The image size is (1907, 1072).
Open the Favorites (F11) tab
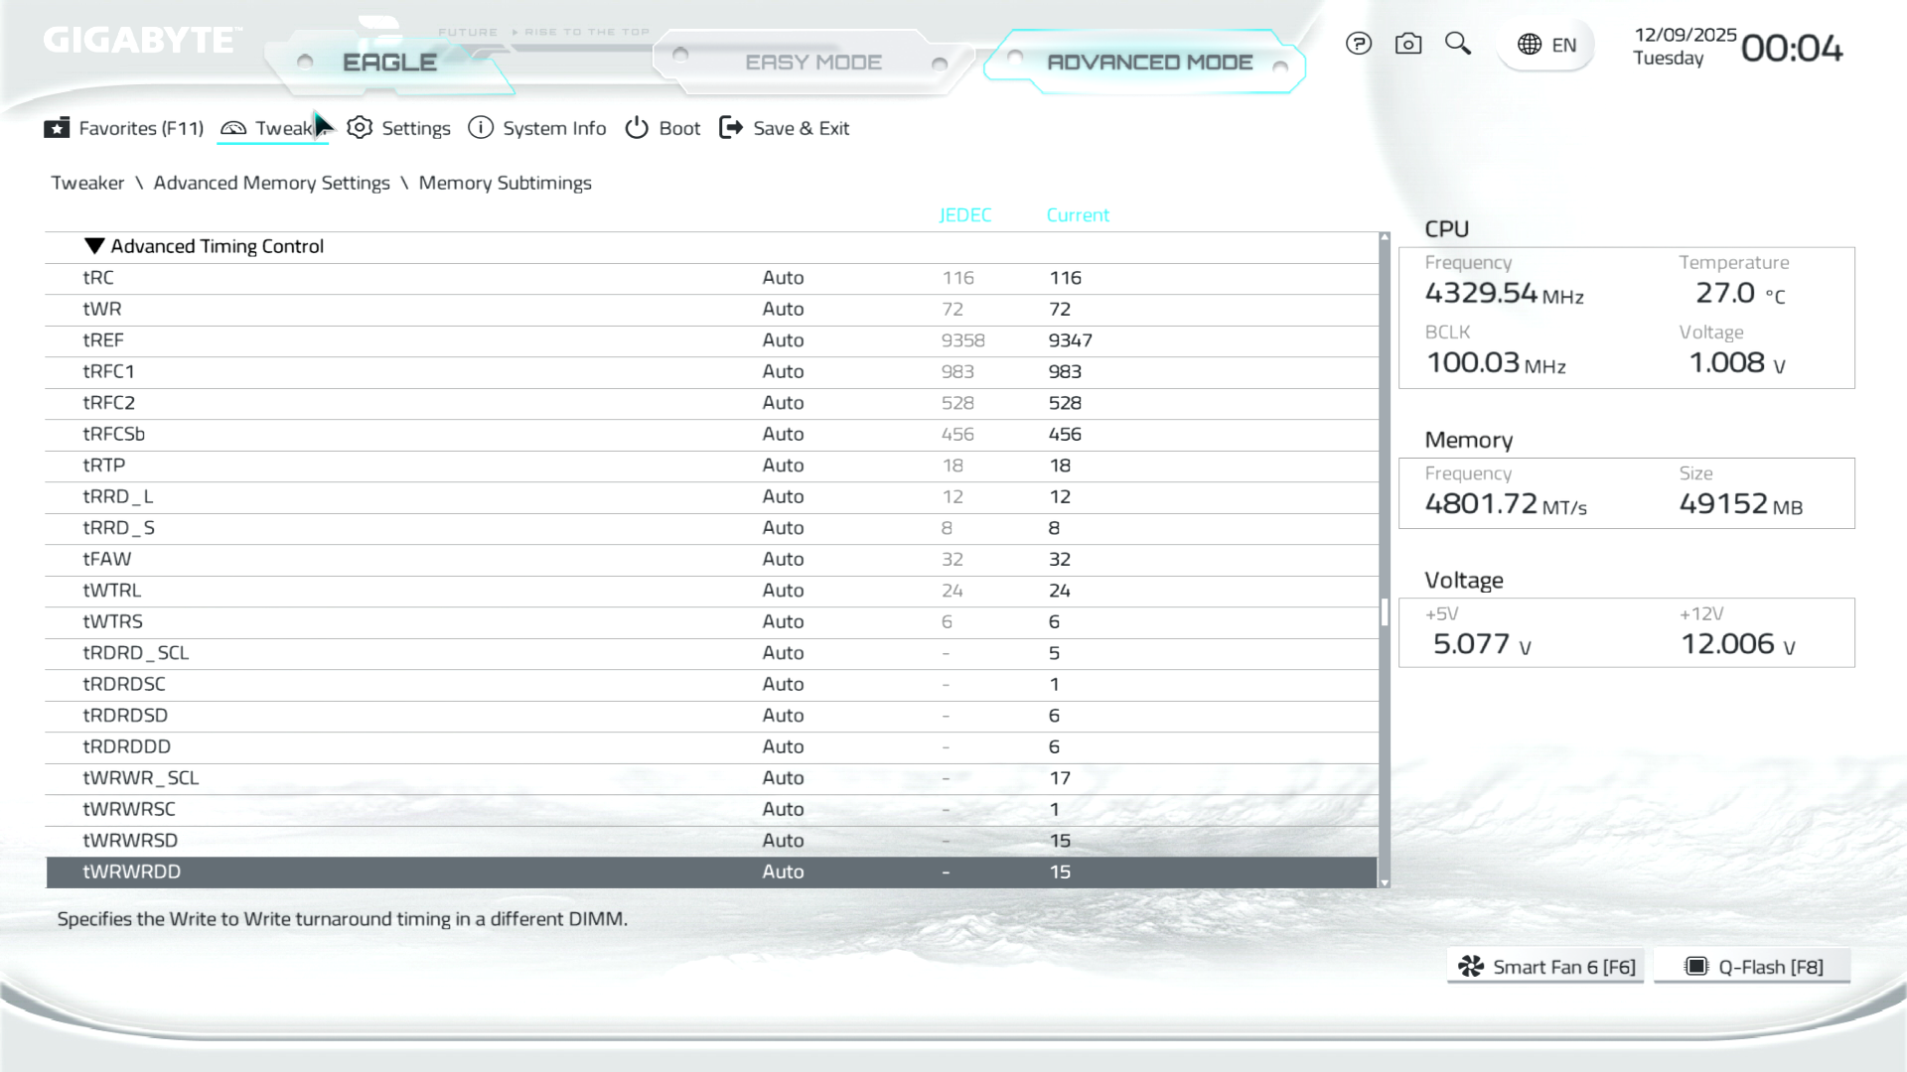[x=124, y=128]
